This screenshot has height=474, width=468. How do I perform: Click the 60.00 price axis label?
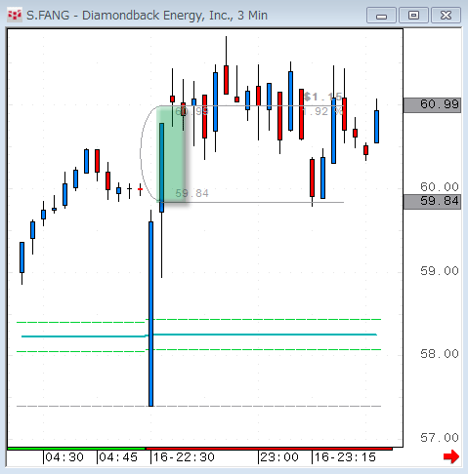pyautogui.click(x=440, y=187)
